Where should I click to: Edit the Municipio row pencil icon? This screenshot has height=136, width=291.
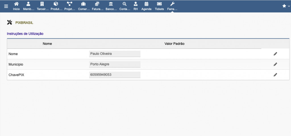(x=275, y=64)
